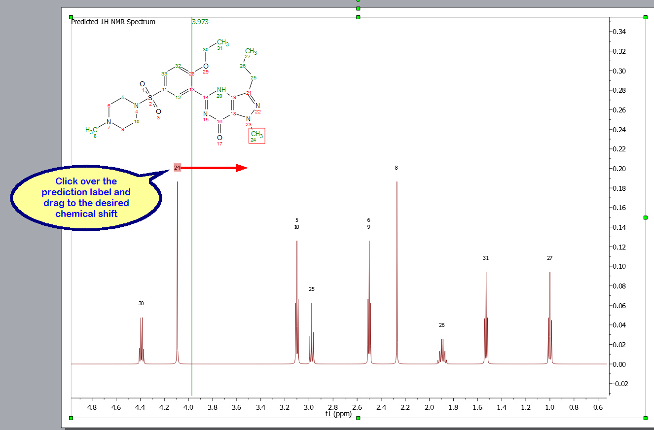
Task: Click the bottom-edge middle green selection handle
Action: point(358,418)
